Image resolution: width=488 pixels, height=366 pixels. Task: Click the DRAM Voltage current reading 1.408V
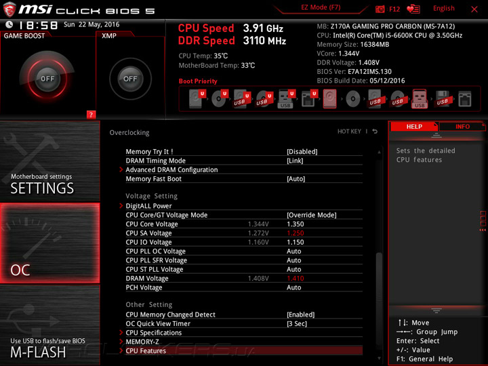[x=258, y=279]
